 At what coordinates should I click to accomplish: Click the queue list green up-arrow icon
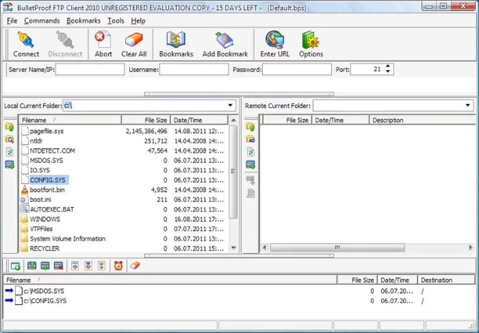click(31, 266)
